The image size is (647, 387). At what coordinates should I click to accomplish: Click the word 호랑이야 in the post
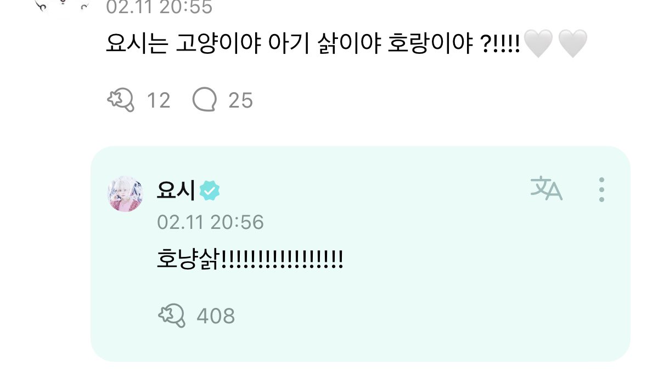coord(430,43)
